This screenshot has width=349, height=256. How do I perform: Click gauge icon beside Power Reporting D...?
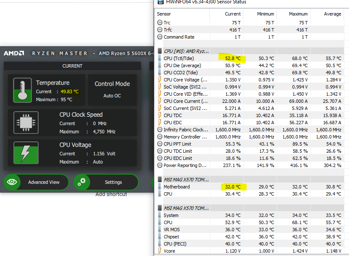[159, 165]
